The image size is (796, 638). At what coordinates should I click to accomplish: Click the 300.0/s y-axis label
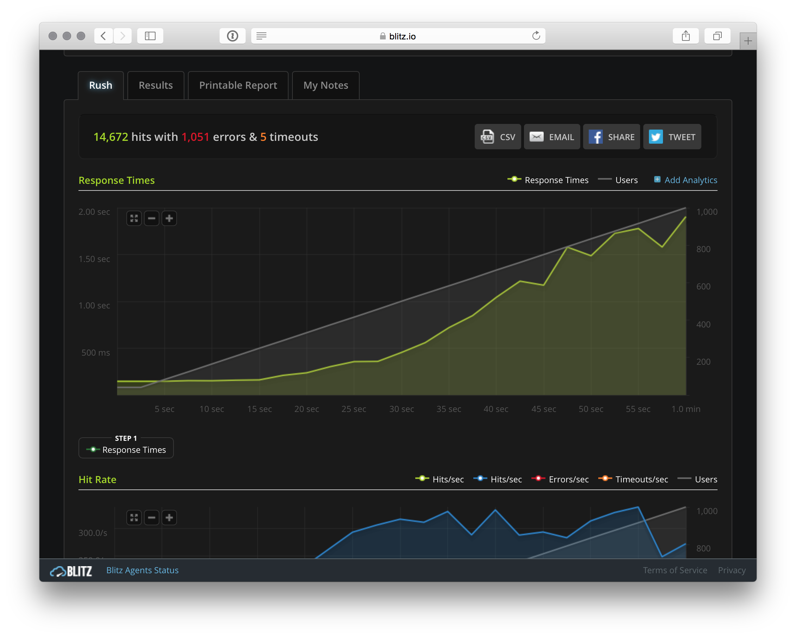pos(93,533)
